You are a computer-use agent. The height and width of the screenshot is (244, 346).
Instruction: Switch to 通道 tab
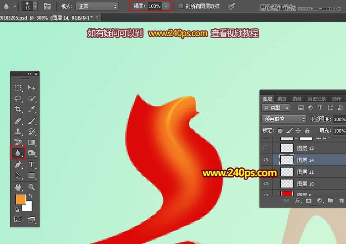click(x=282, y=99)
